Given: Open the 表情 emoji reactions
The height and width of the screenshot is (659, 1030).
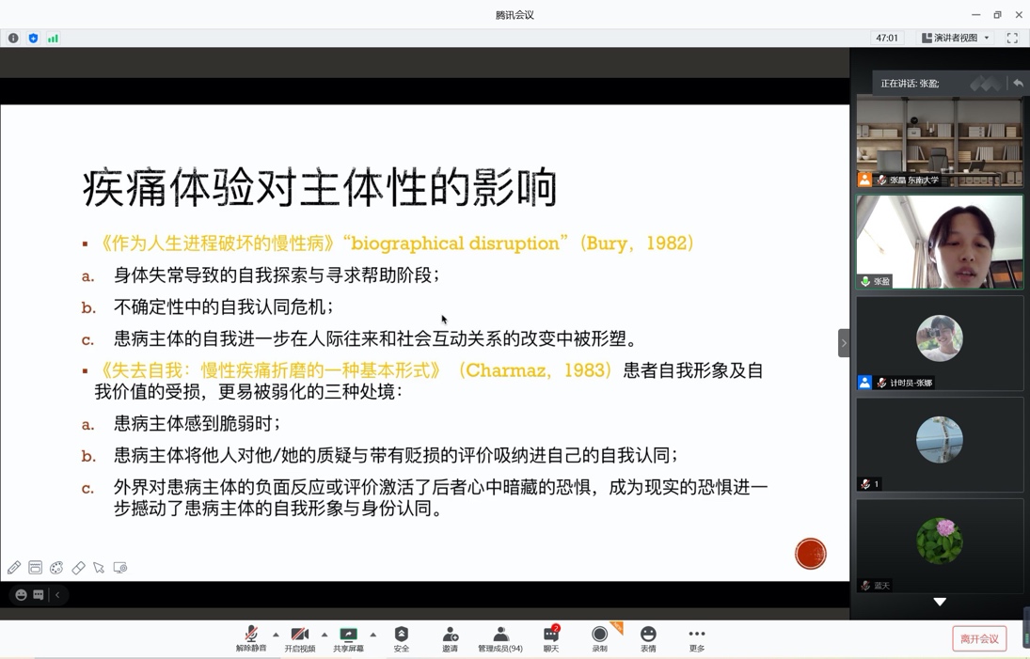Looking at the screenshot, I should (x=648, y=637).
